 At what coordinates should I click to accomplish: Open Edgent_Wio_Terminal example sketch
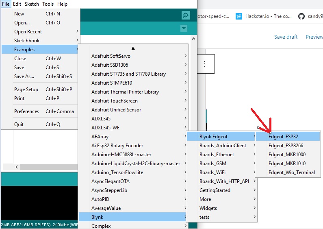click(288, 172)
